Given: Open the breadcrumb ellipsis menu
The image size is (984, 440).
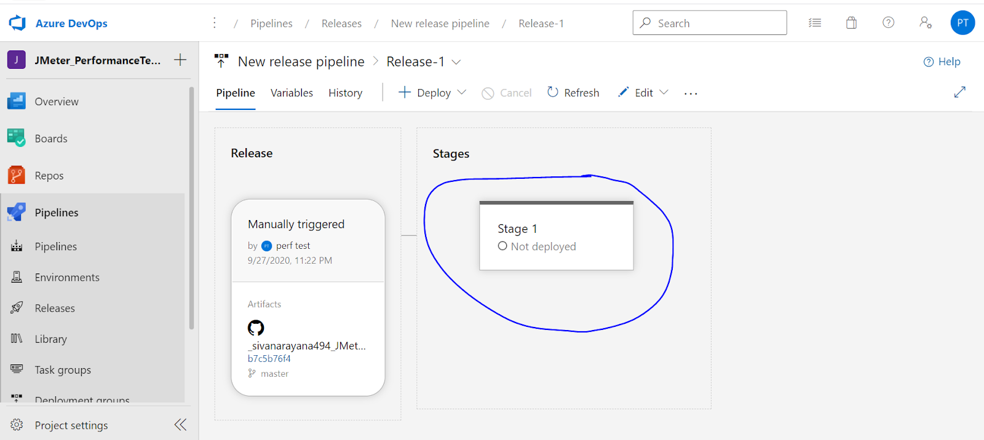Looking at the screenshot, I should 214,23.
